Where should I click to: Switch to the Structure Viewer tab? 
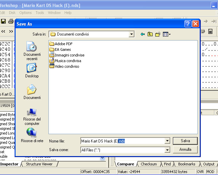(x=39, y=164)
